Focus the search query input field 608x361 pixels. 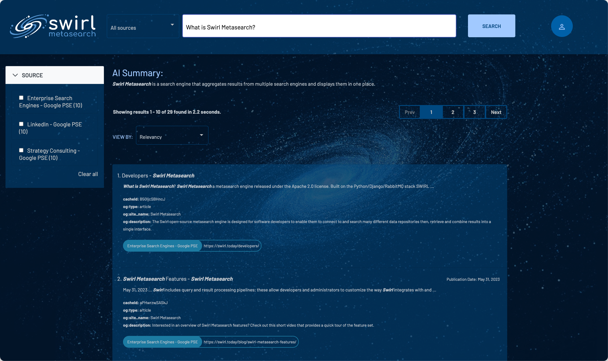point(319,26)
